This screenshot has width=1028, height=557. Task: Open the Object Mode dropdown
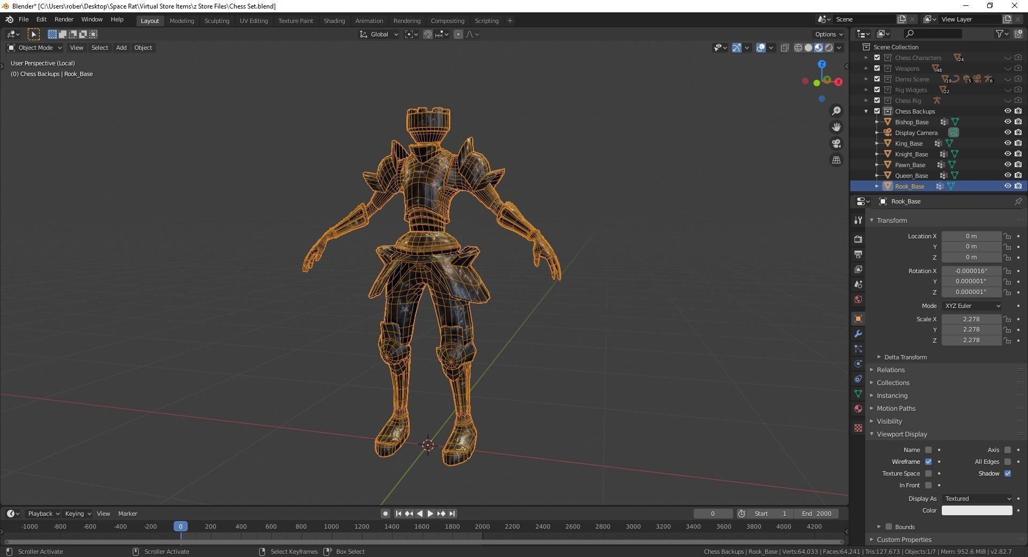[35, 48]
